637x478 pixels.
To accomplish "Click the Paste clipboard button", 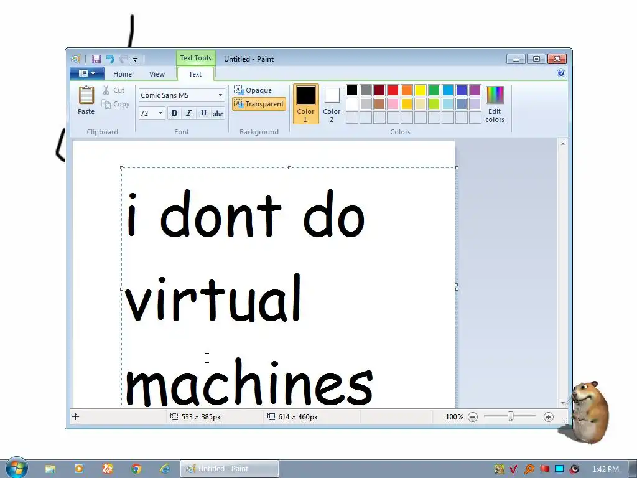I will (x=86, y=100).
